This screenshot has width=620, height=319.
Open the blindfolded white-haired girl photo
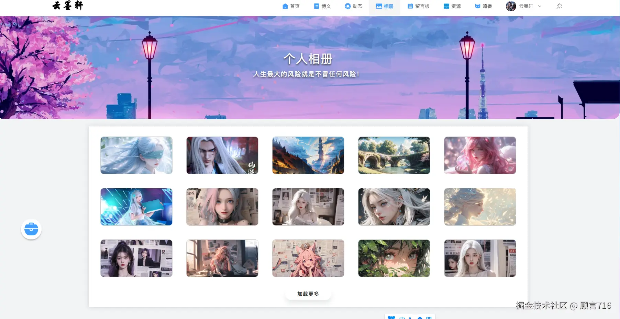(x=136, y=155)
